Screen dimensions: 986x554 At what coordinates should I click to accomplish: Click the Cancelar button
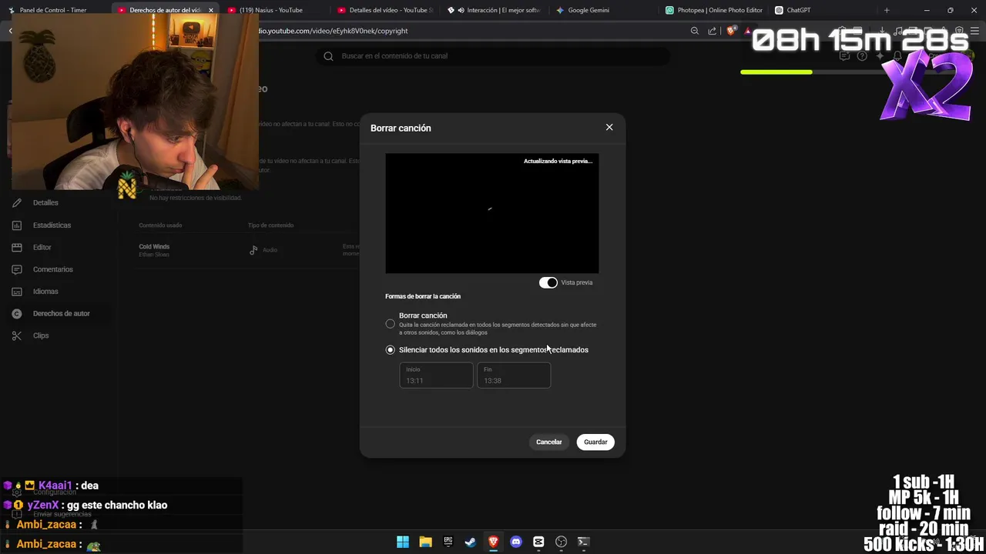tap(549, 442)
